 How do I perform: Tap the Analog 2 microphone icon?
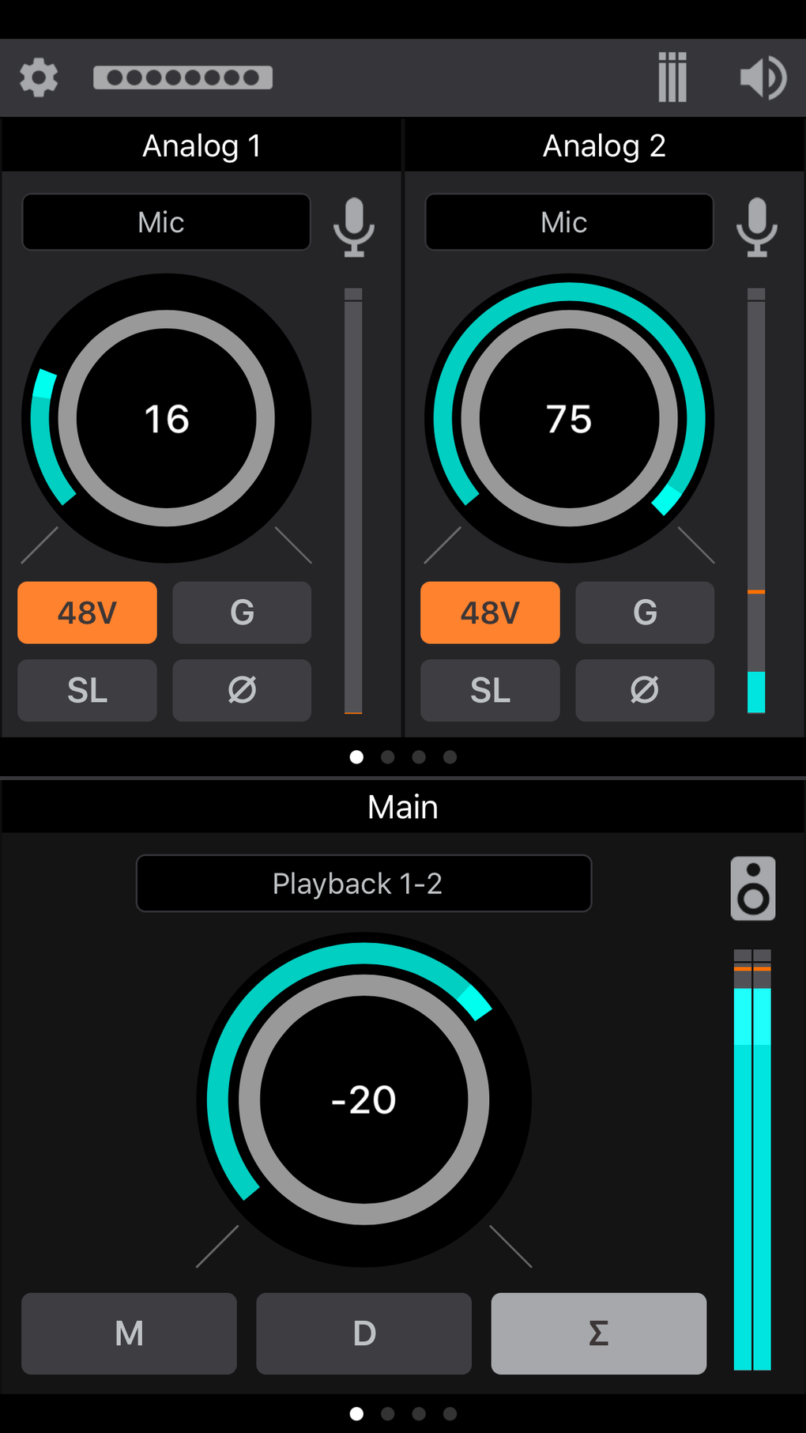click(757, 227)
